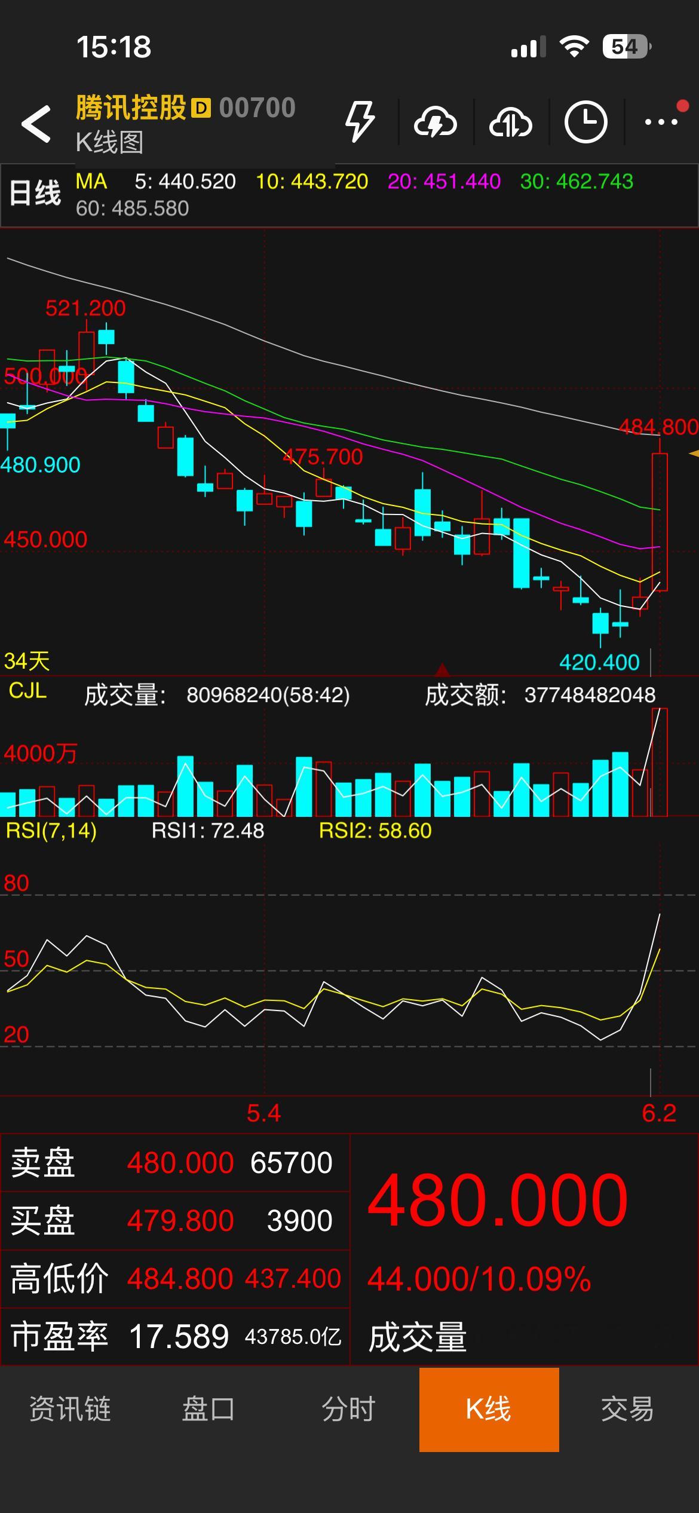Tap the 43785.0亿 market cap value
This screenshot has width=699, height=1513.
click(293, 1337)
